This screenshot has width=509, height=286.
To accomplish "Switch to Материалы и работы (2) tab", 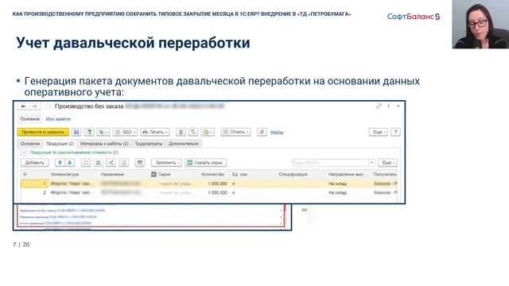I will (x=104, y=144).
